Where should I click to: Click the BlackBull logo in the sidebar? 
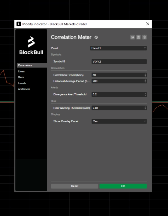(x=31, y=45)
